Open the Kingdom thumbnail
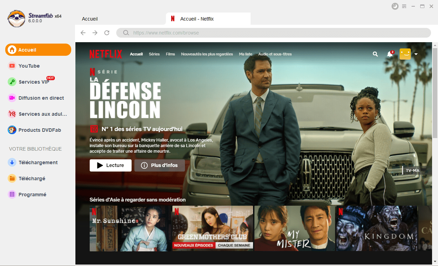 pyautogui.click(x=377, y=228)
